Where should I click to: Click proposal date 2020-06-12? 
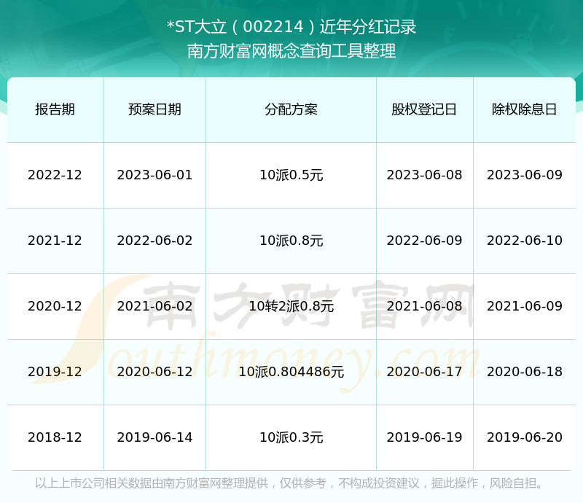(x=154, y=371)
